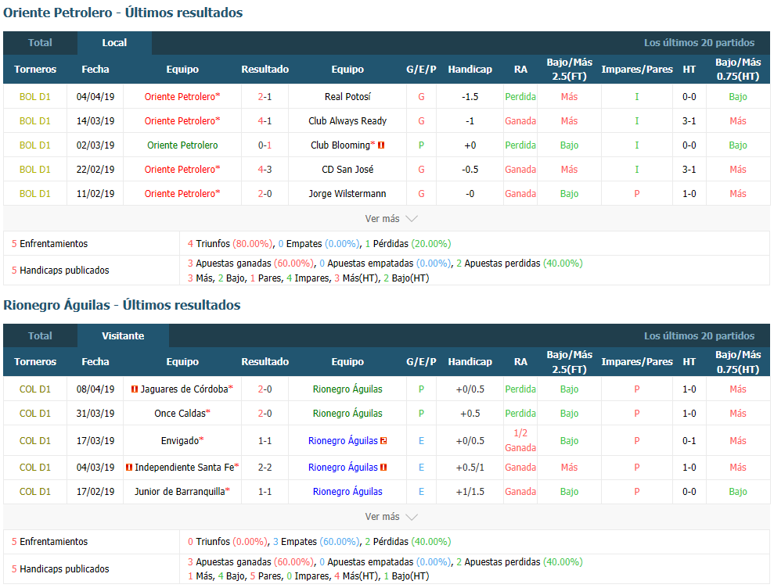
Task: Click Los últimos 20 partidos in Rionegro section
Action: point(699,336)
